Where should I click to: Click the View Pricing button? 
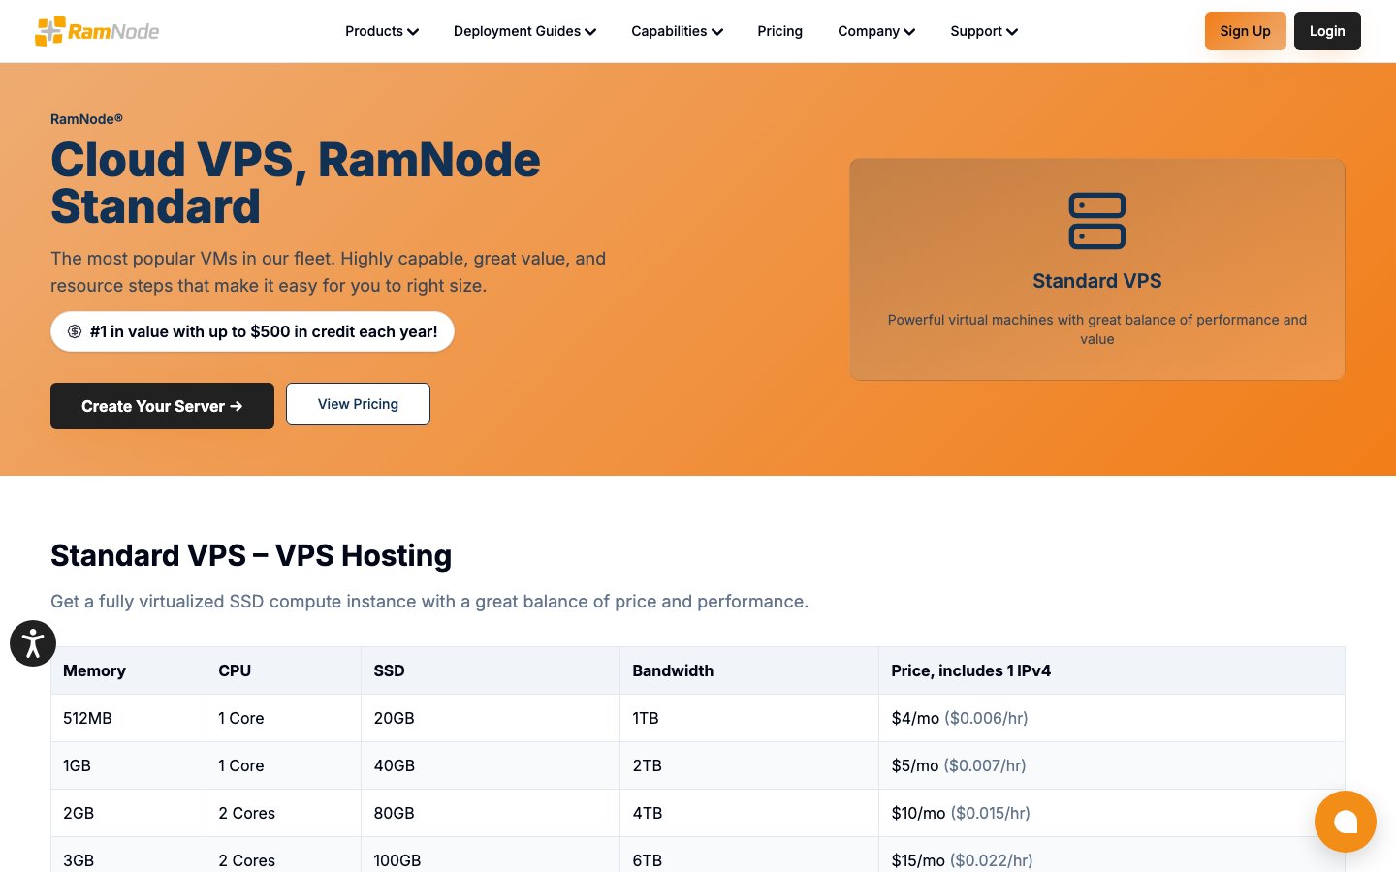[x=358, y=404]
